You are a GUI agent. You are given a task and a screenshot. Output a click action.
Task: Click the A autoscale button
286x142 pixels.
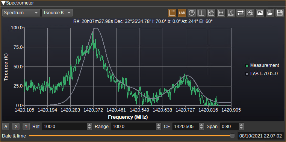click(6, 127)
